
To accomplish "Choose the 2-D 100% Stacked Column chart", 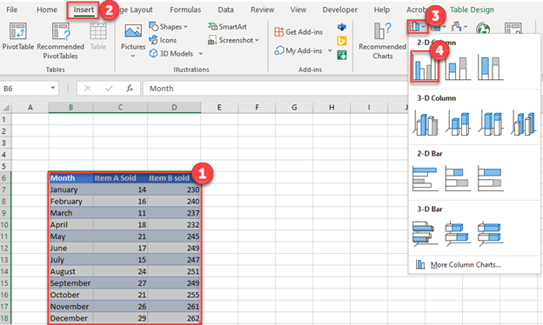I will coord(490,68).
